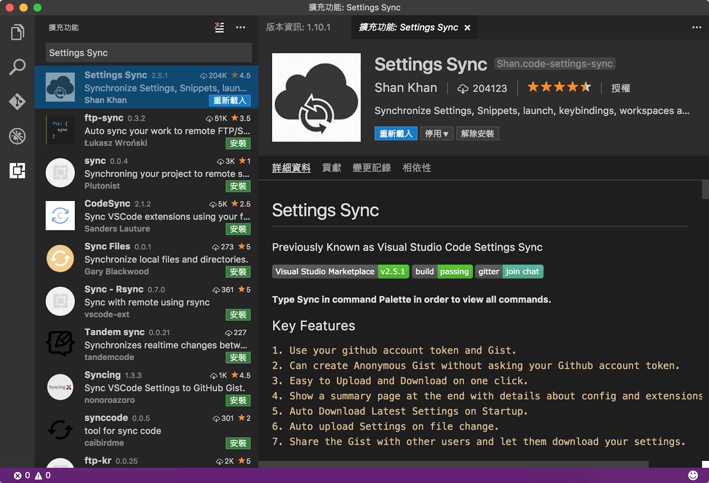The width and height of the screenshot is (709, 483).
Task: Click the download count cloud icon by 204123
Action: tap(463, 89)
